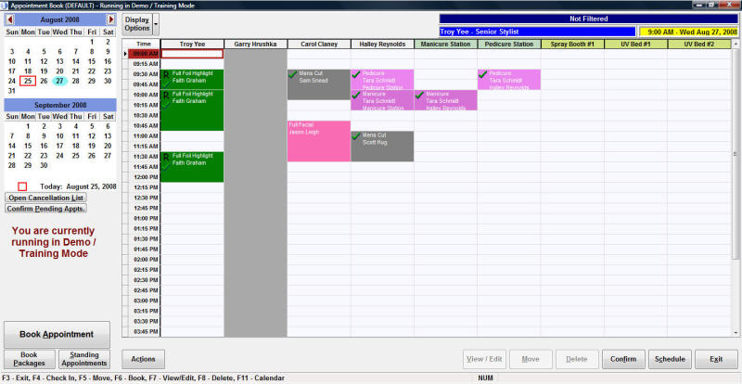Select August 27 in the calendar
This screenshot has width=742, height=384.
[59, 81]
